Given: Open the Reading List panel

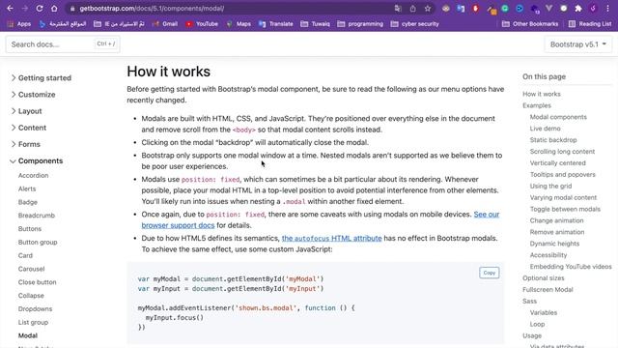Looking at the screenshot, I should [590, 24].
